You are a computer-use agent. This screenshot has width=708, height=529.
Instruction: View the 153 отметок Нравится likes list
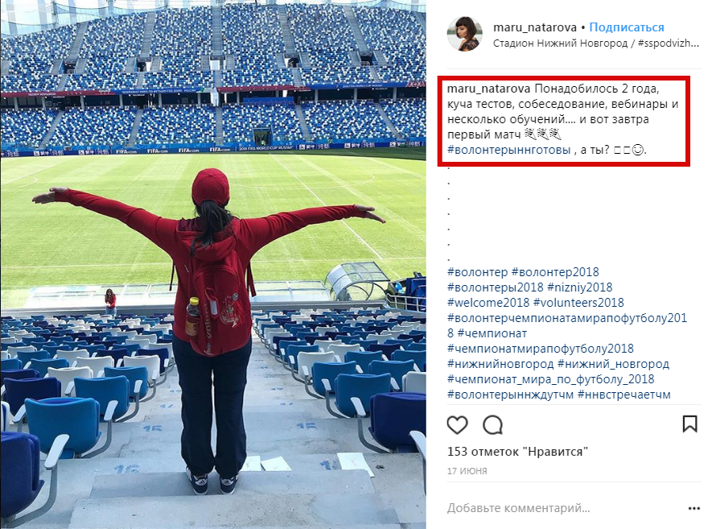[x=517, y=452]
